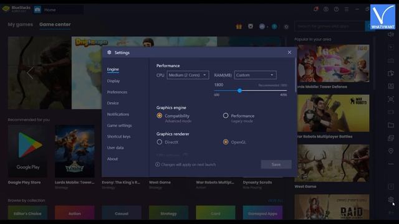Screen dimensions: 399x224
Task: Open the User data tab
Action: pyautogui.click(x=115, y=147)
